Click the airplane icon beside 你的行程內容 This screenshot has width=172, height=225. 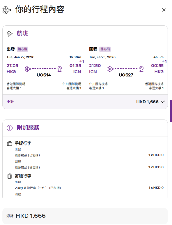tap(7, 10)
